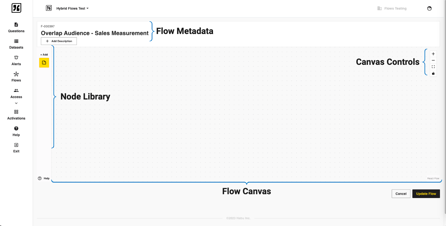Click the Help link below node library
Viewport: 446px width, 226px height.
[x=44, y=178]
